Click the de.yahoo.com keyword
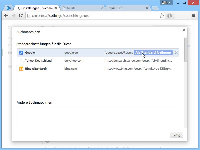Image resolution: width=200 pixels, height=150 pixels. (x=74, y=61)
